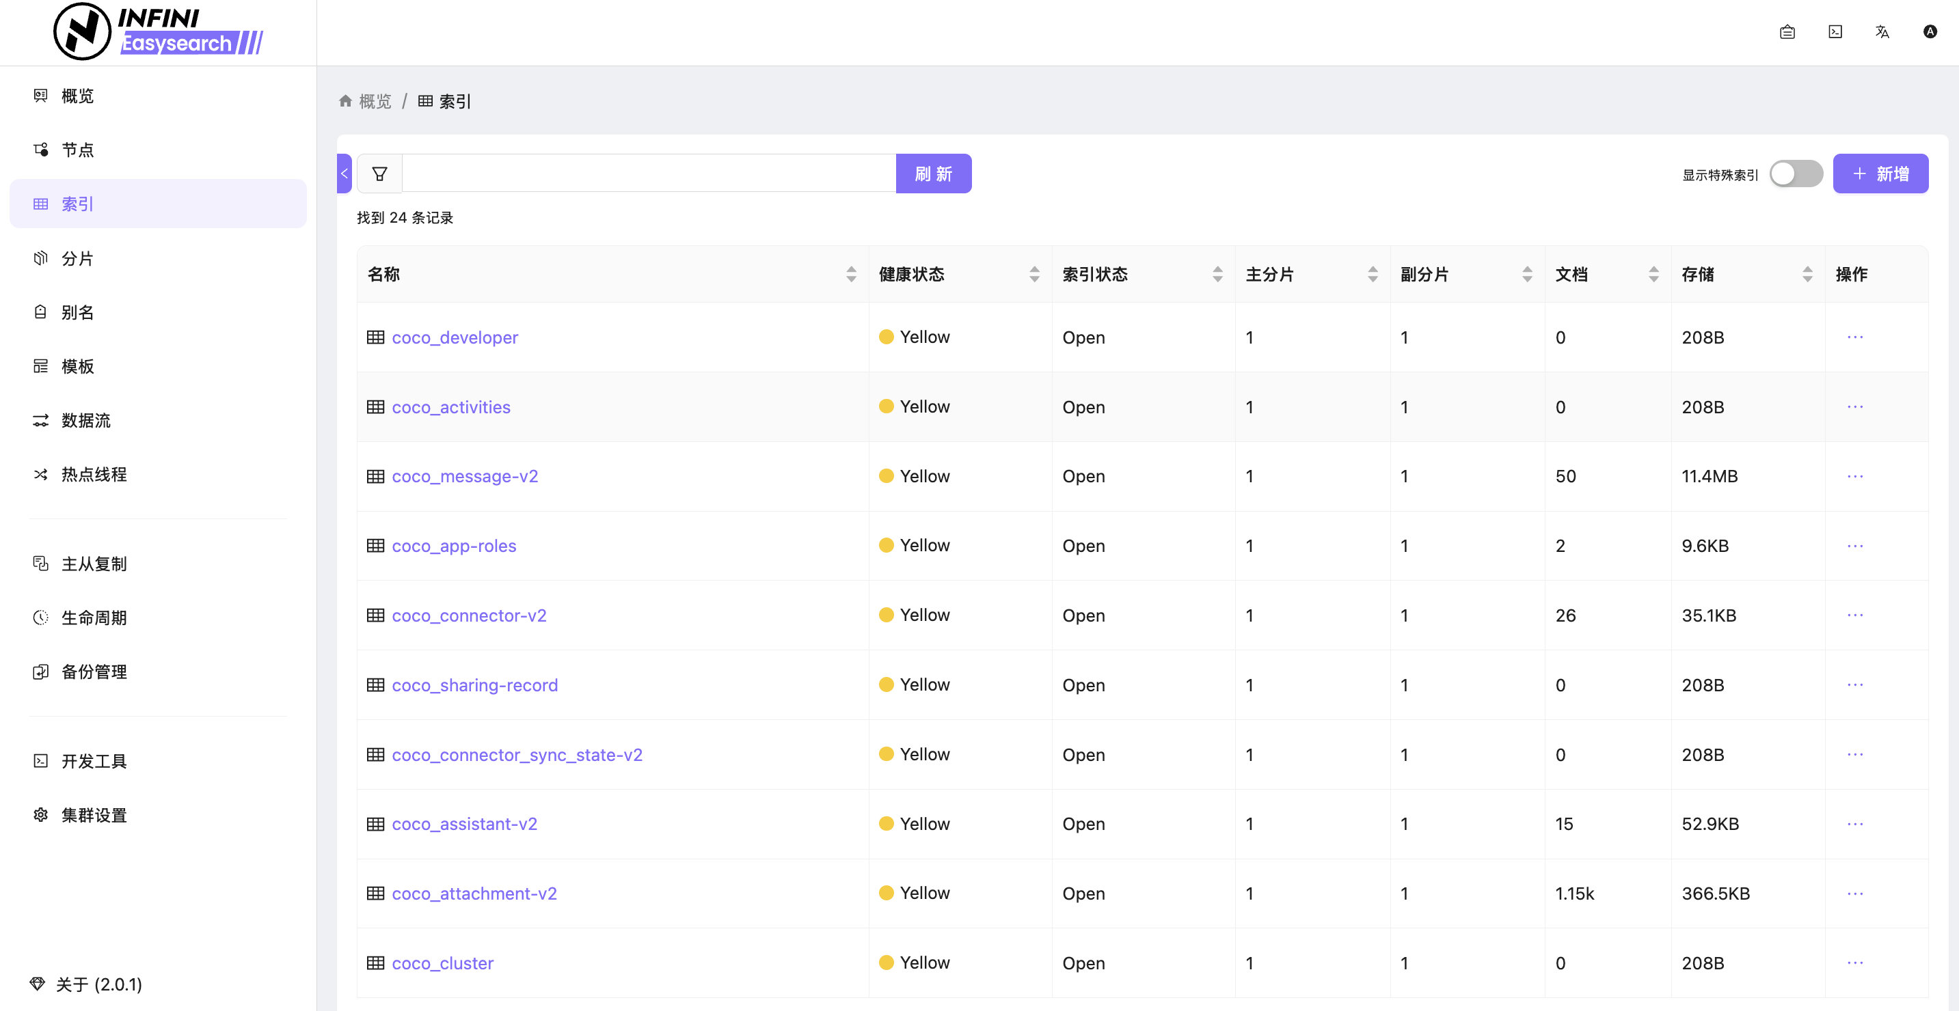Open the coco_message-v2 index link
This screenshot has width=1959, height=1011.
(465, 477)
